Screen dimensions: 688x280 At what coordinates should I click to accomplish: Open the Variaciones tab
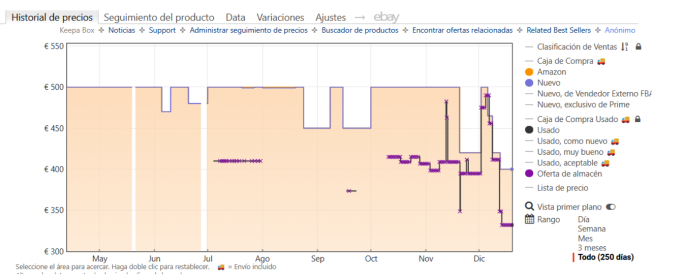tap(280, 18)
